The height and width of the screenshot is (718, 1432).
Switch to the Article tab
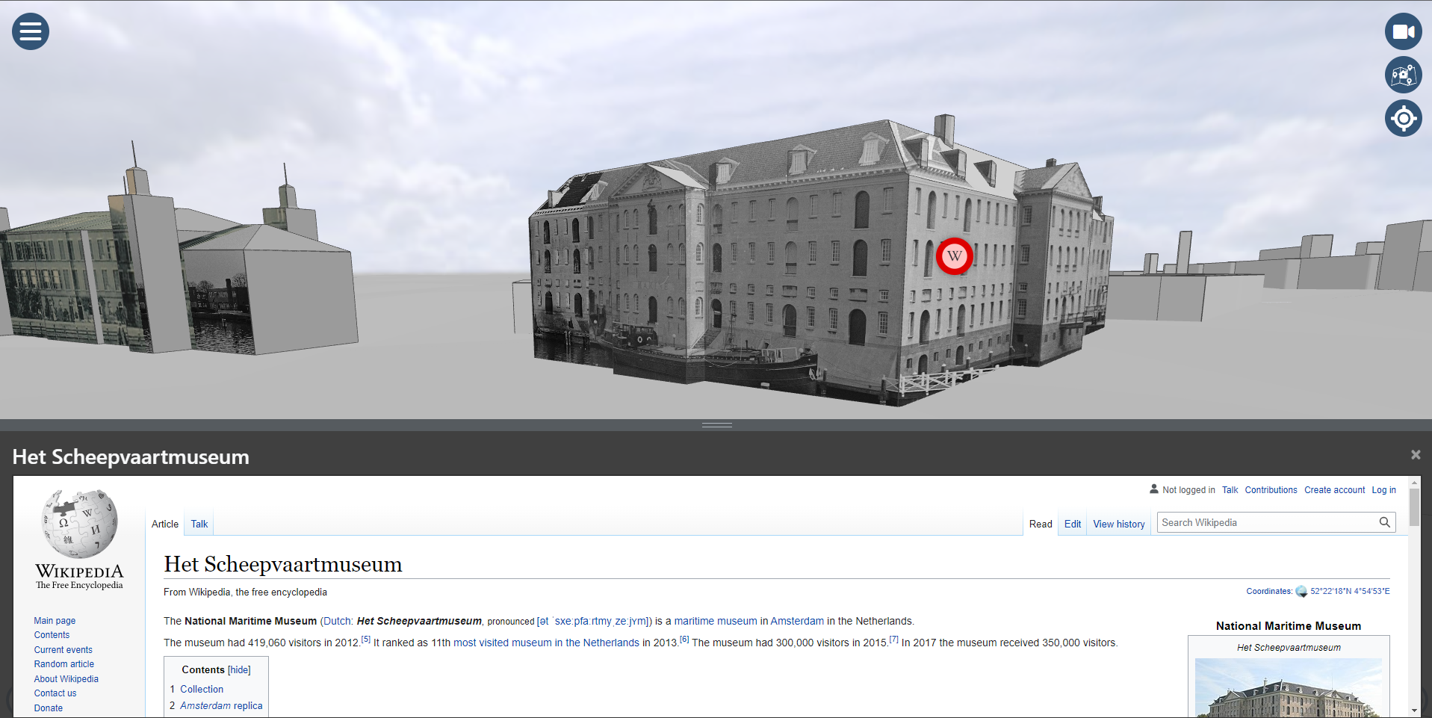click(x=165, y=524)
